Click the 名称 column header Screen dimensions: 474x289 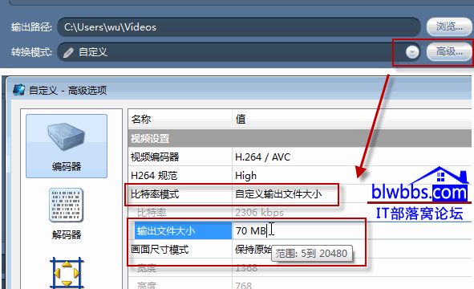click(141, 120)
